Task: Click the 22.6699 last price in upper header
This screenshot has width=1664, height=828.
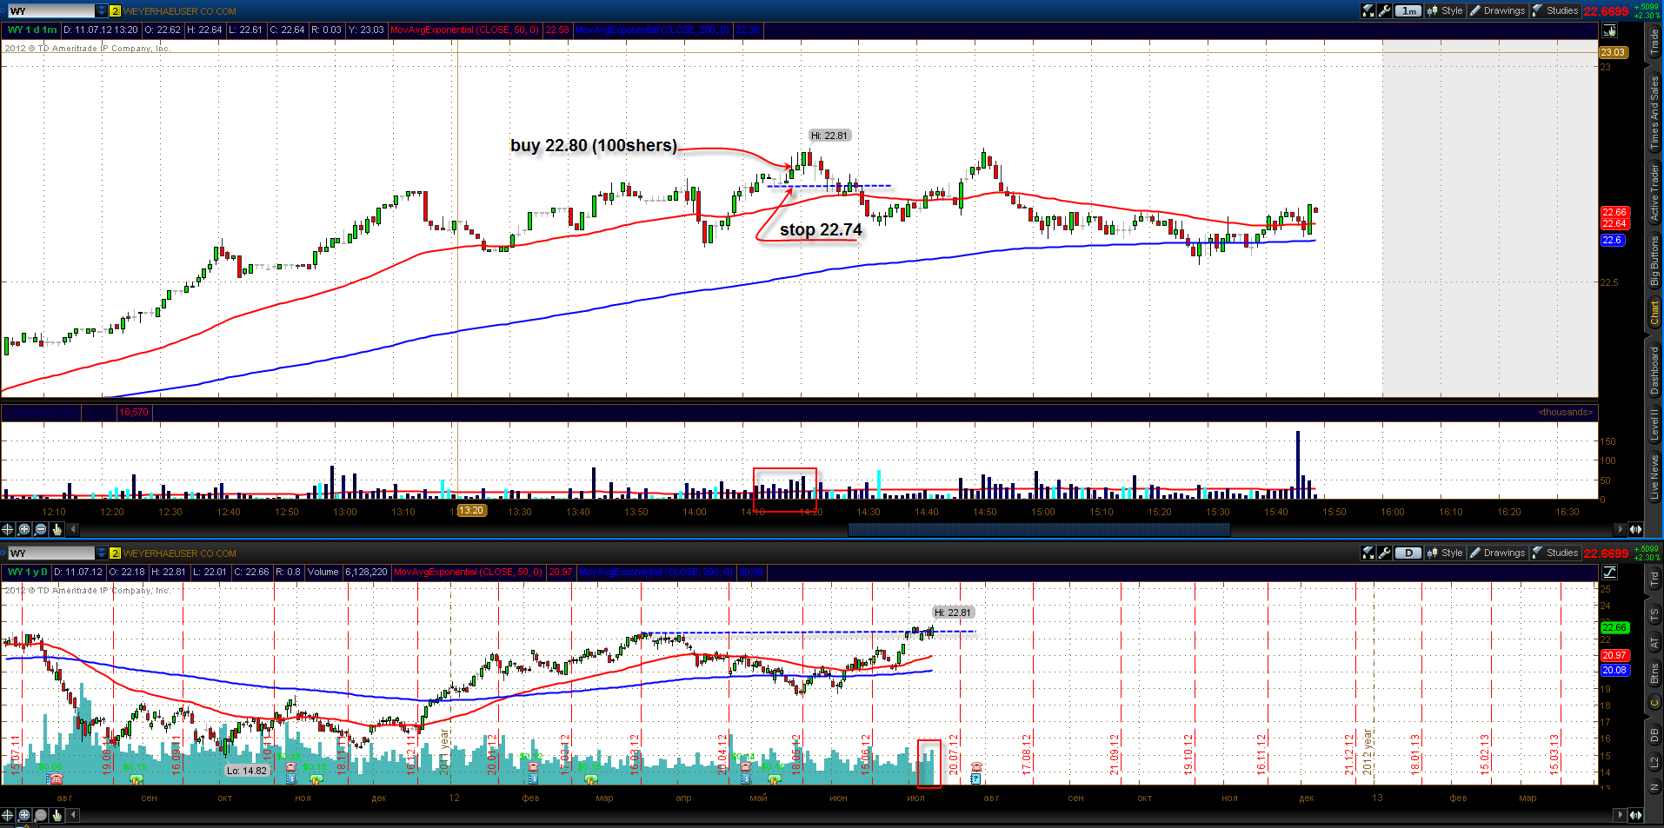Action: pyautogui.click(x=1606, y=11)
